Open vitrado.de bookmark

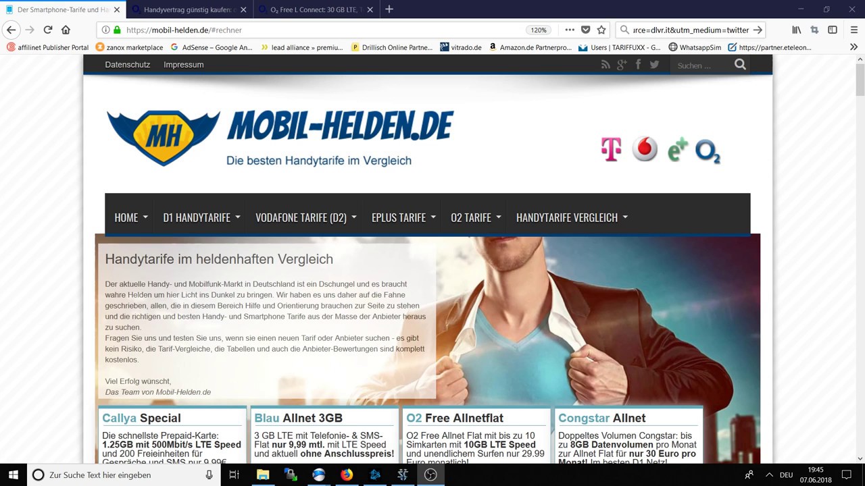click(x=461, y=47)
